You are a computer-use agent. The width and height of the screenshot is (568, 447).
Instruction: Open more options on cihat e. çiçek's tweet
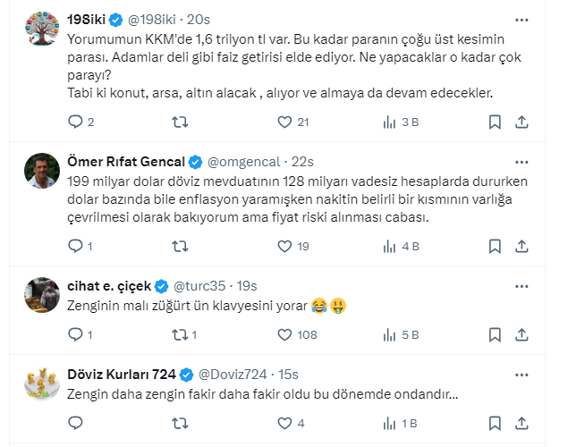tap(521, 286)
